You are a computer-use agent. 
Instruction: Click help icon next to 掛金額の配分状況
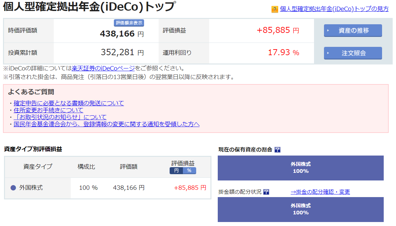pos(266,192)
